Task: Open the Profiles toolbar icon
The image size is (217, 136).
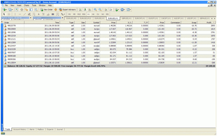Action: point(10,10)
